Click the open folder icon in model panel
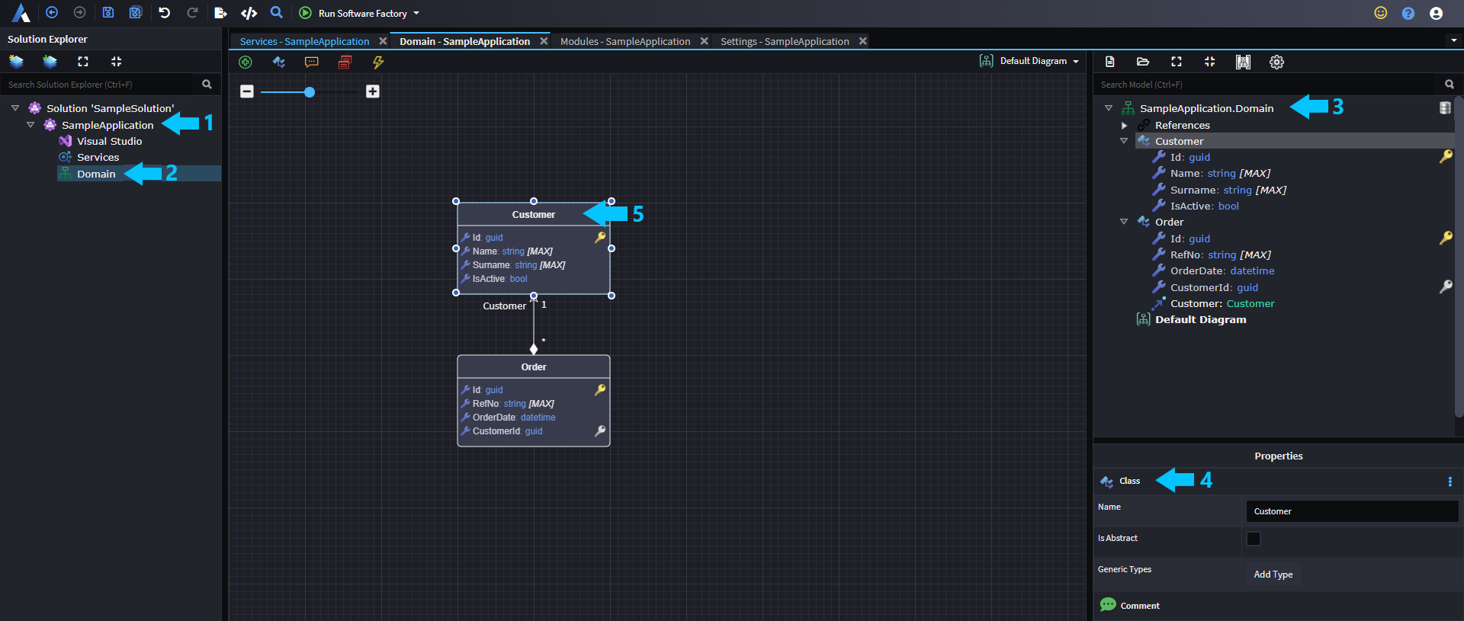Image resolution: width=1464 pixels, height=621 pixels. (x=1143, y=62)
